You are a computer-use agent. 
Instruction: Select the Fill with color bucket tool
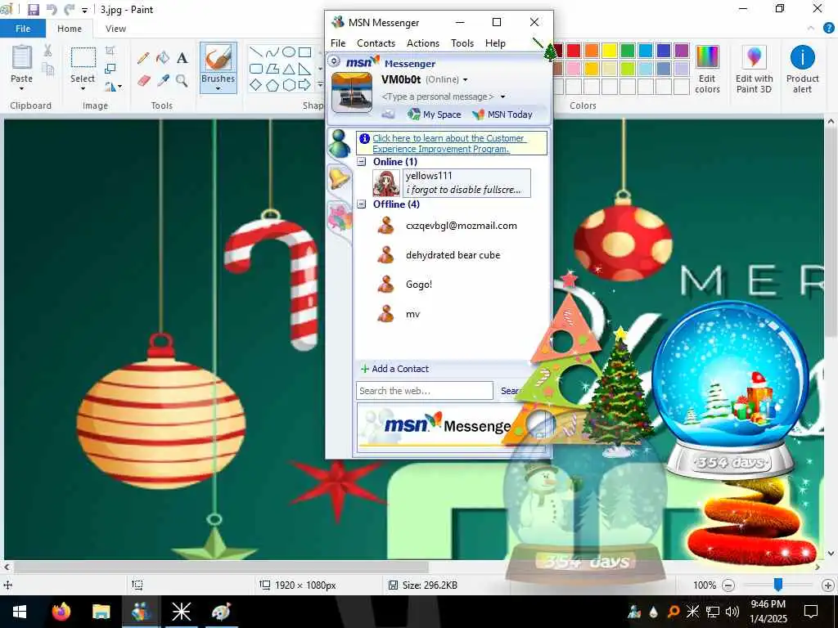click(163, 58)
